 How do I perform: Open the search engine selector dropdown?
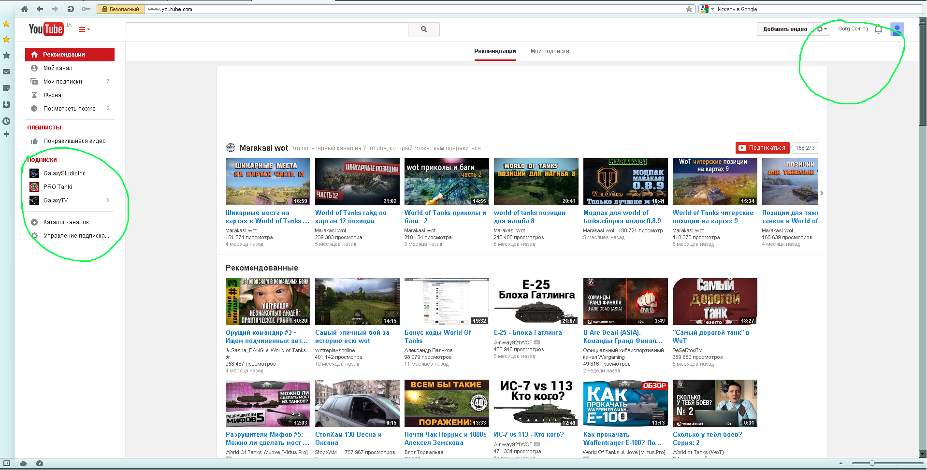tap(707, 9)
